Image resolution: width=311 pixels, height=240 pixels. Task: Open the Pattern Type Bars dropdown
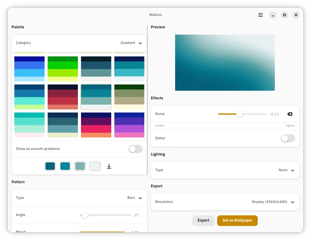click(79, 198)
